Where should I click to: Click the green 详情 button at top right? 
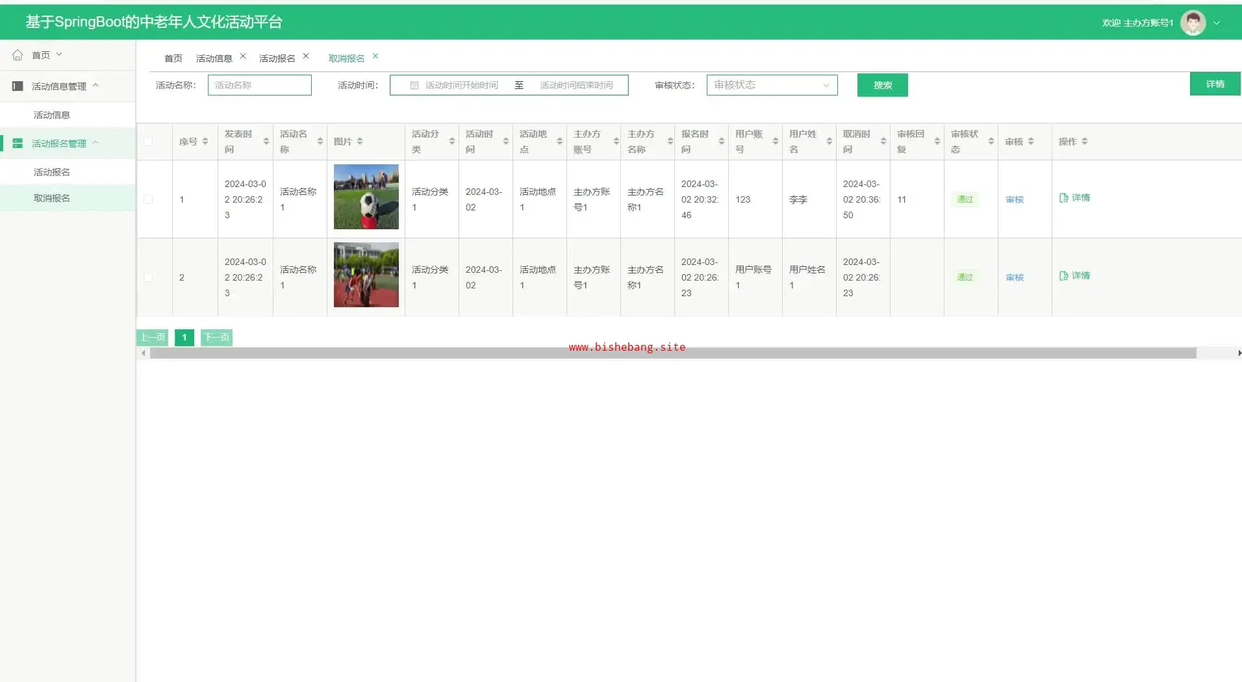[1215, 84]
